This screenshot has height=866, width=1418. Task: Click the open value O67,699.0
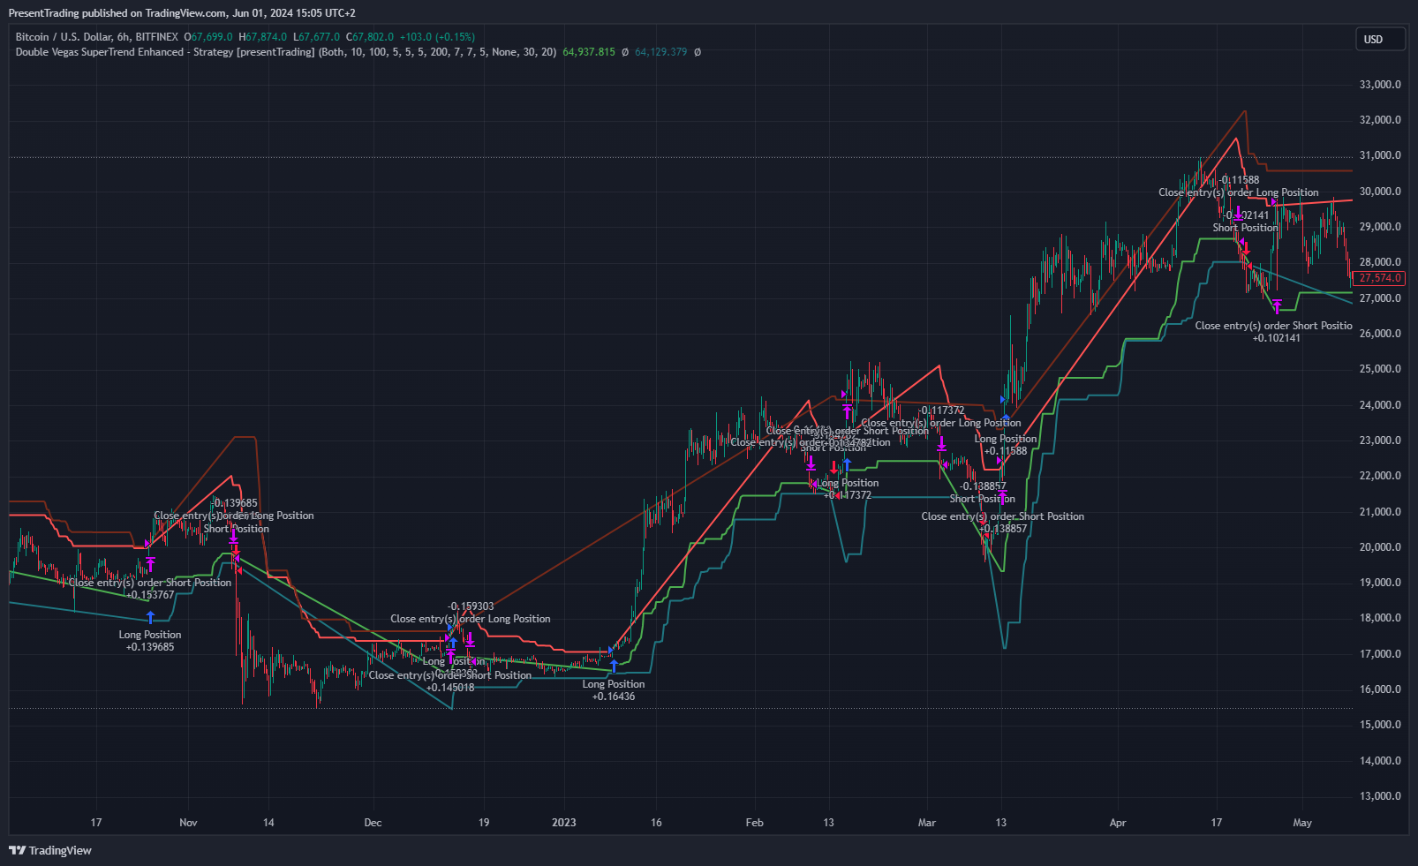[x=208, y=37]
